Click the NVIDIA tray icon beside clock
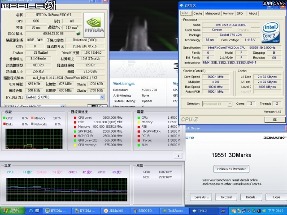Viewport: 287px width, 215px height. (264, 211)
